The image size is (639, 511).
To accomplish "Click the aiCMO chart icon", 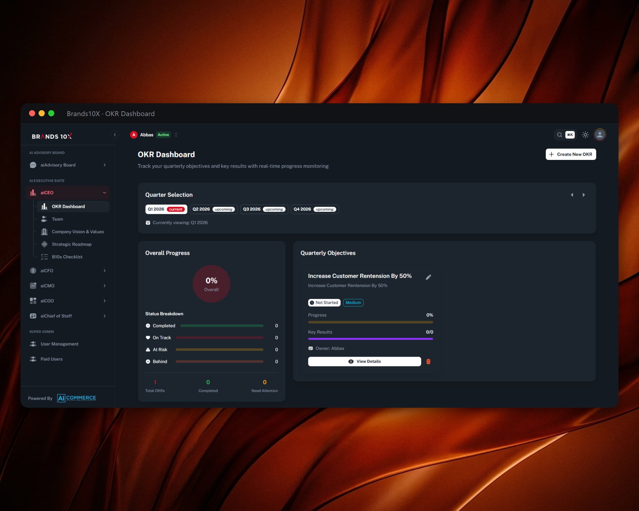I will coord(33,286).
